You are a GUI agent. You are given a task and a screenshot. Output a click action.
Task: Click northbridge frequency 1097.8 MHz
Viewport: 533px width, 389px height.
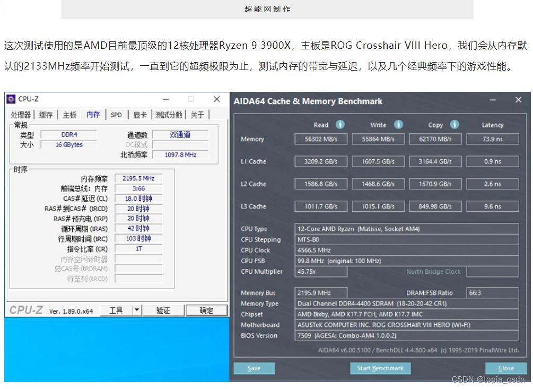[180, 155]
